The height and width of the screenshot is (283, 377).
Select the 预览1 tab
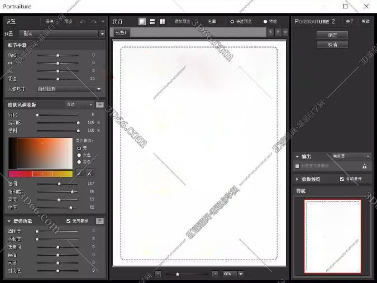coord(121,33)
